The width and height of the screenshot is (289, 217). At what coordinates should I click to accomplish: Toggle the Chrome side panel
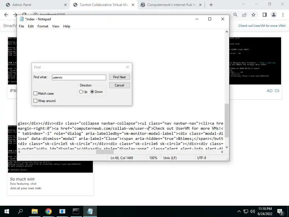point(265,15)
